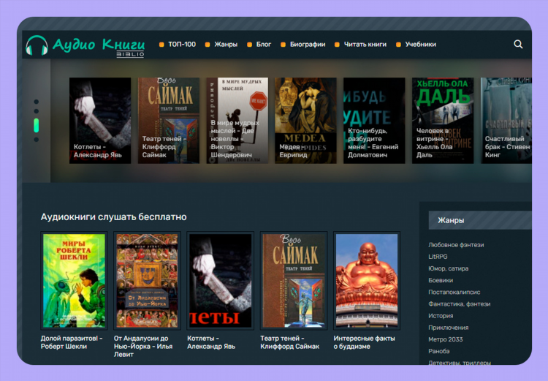
Task: Click the Жанры sidebar header
Action: tap(480, 220)
